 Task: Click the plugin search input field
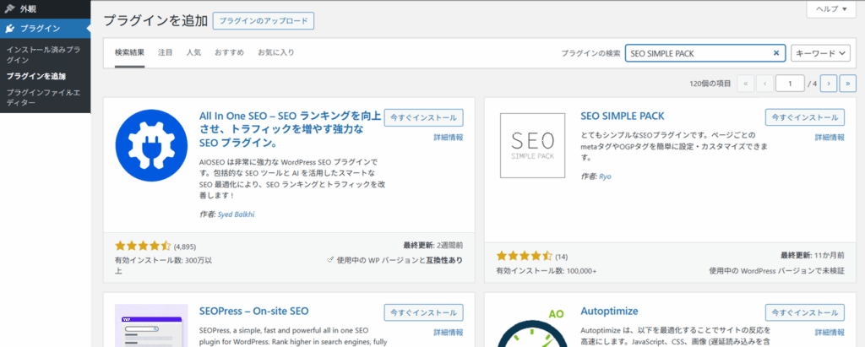(x=697, y=53)
